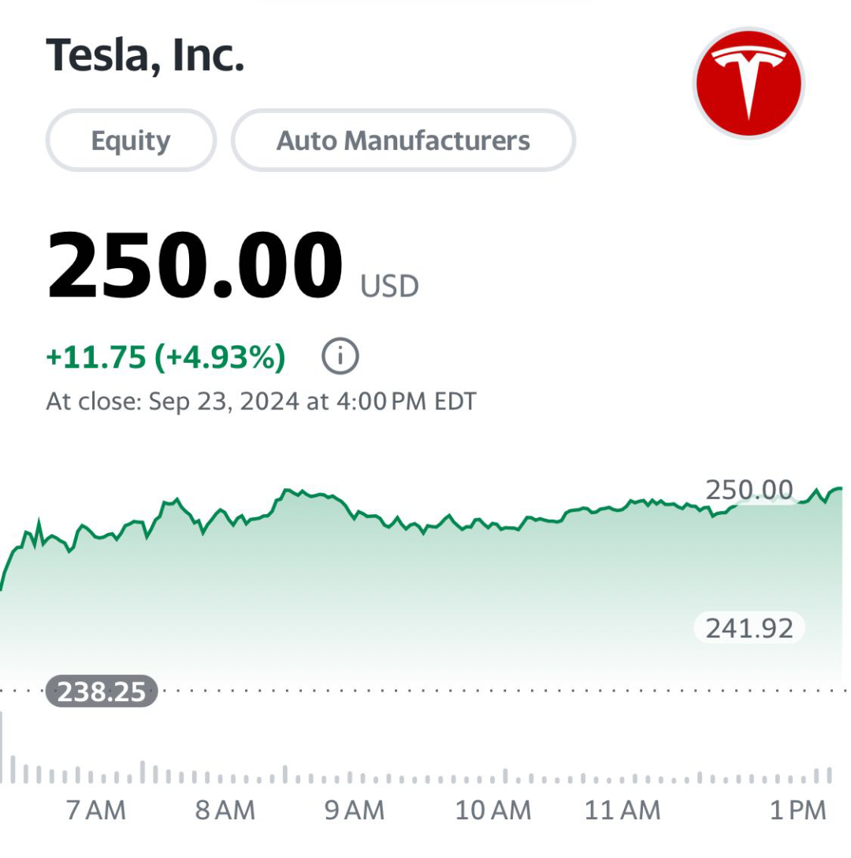851x858 pixels.
Task: Open the Auto Manufacturers category pill
Action: click(x=403, y=140)
